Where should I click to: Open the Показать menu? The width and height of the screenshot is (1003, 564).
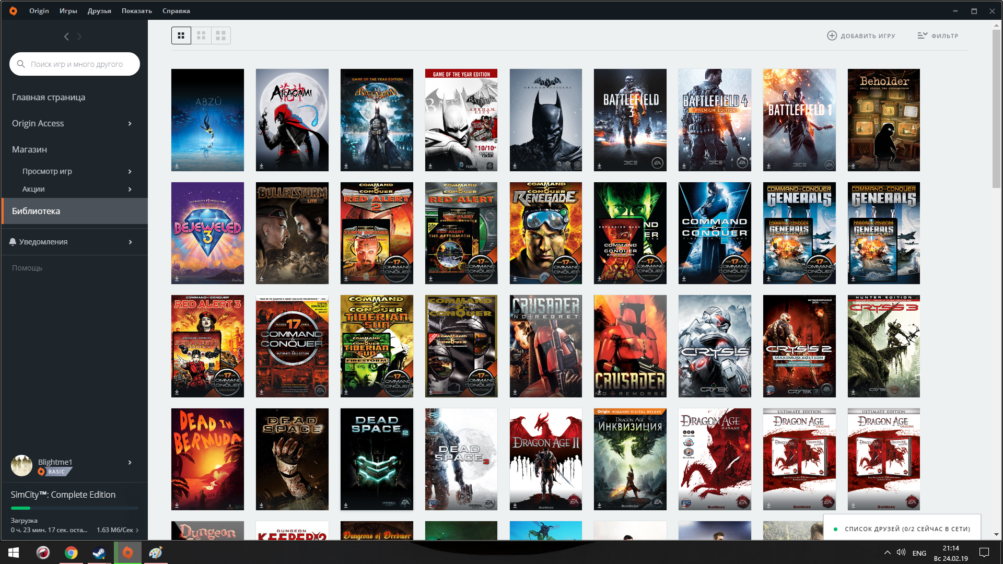point(137,10)
